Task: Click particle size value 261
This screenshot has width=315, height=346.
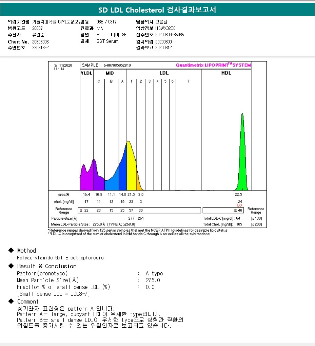Action: (x=141, y=218)
